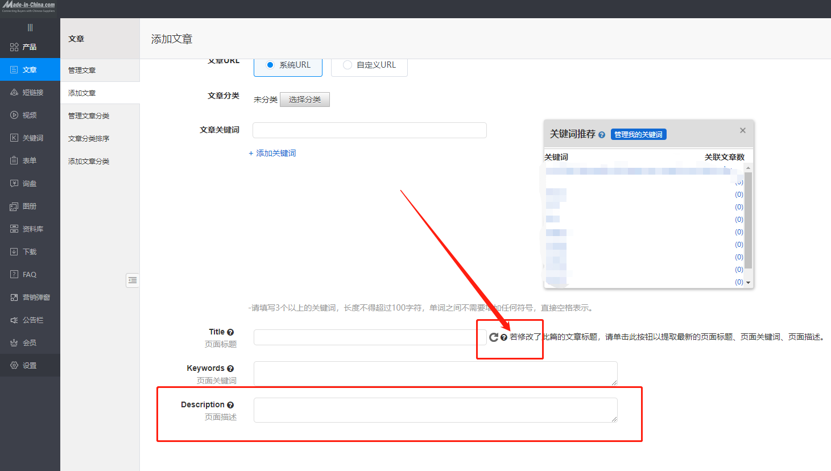831x471 pixels.
Task: Click help icon next to Keywords label
Action: coord(230,369)
